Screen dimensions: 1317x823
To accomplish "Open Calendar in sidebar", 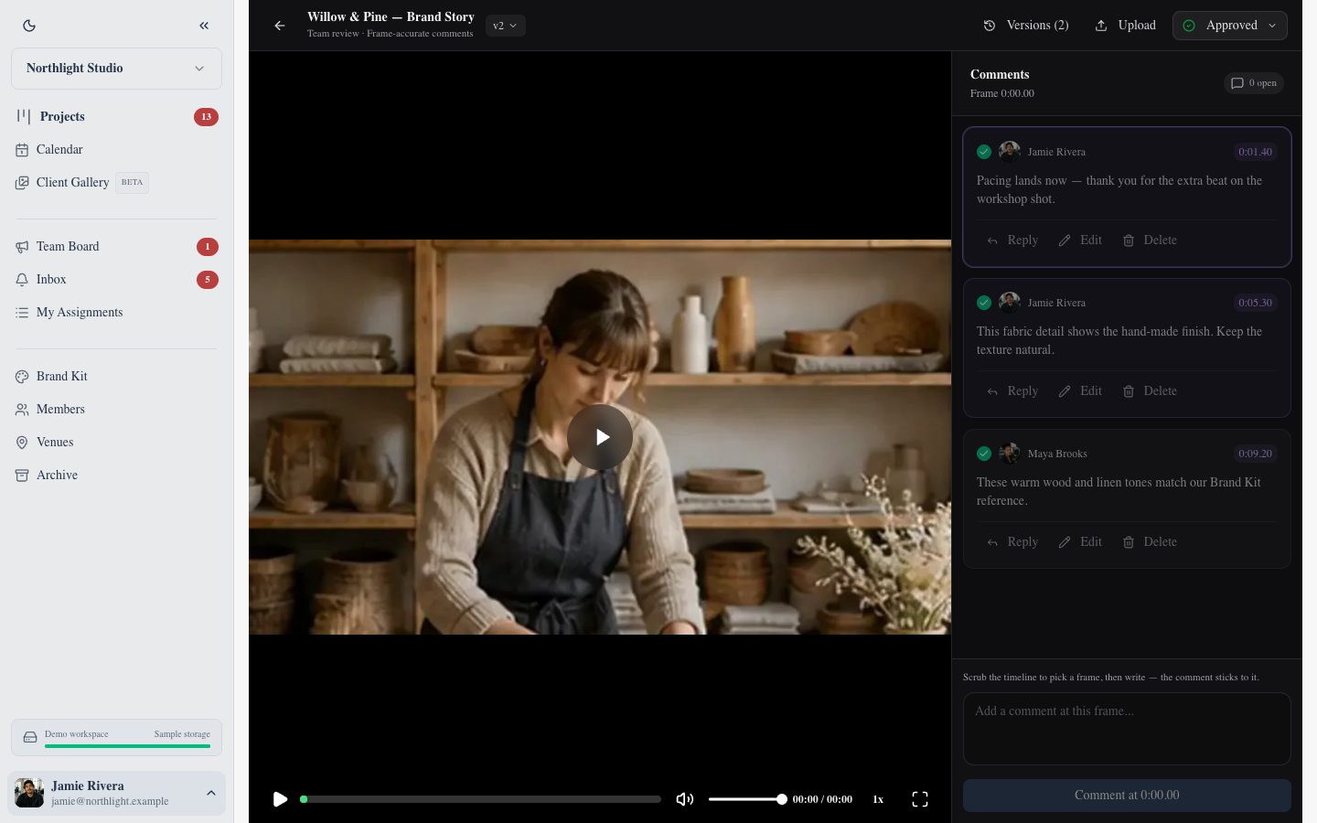I will (x=116, y=149).
